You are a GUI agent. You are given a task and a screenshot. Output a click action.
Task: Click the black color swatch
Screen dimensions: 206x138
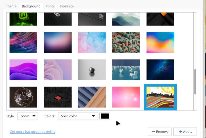click(x=105, y=116)
